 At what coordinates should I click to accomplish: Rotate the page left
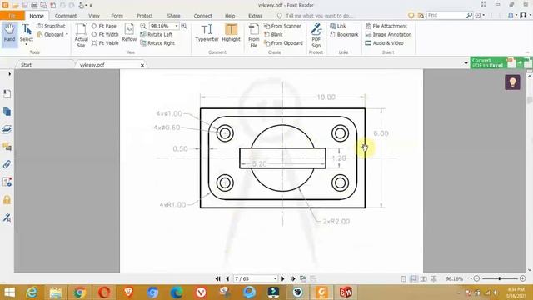coord(157,34)
